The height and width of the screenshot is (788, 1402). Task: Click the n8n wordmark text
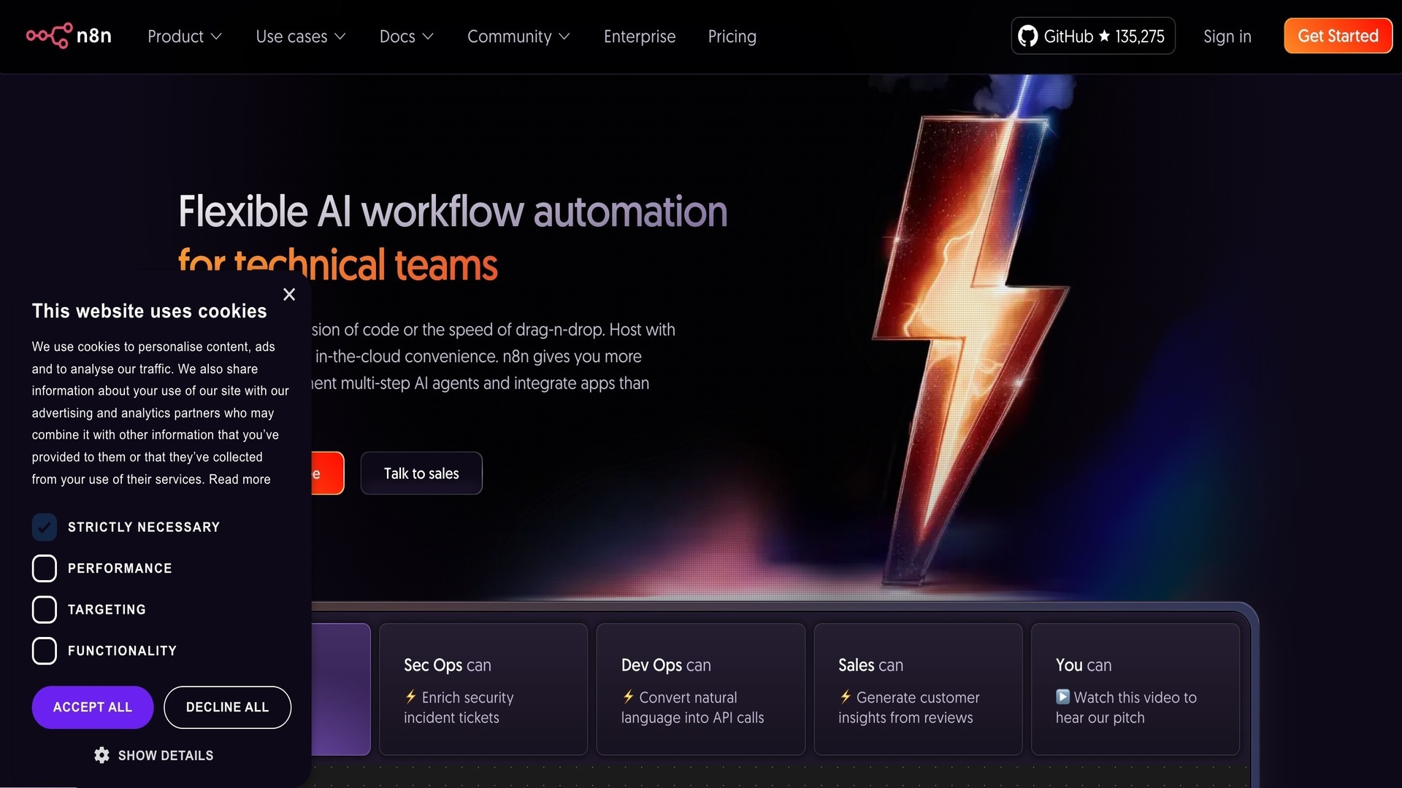[x=94, y=36]
